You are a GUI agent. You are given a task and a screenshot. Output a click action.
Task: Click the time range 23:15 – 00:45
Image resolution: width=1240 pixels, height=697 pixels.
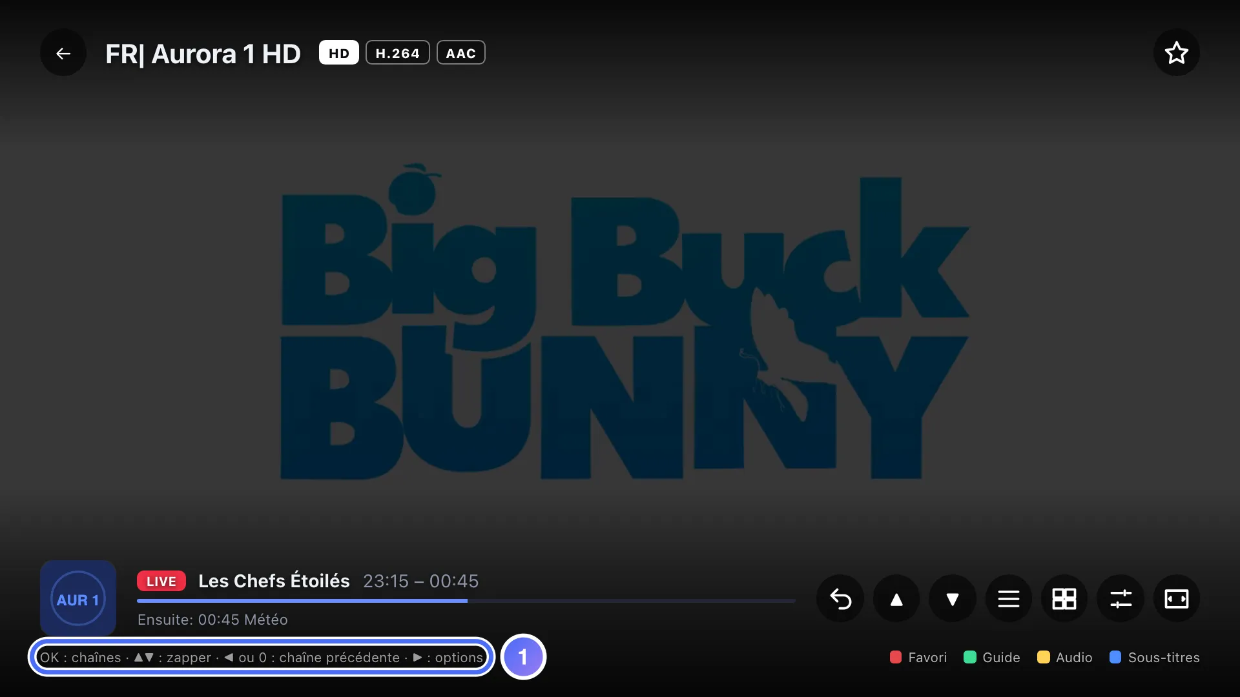coord(421,581)
